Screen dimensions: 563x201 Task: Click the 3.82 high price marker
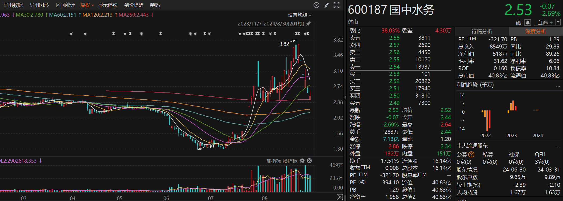284,44
